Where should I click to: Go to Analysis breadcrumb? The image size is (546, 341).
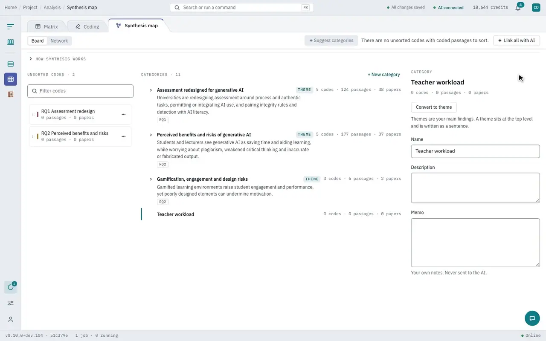(x=52, y=7)
